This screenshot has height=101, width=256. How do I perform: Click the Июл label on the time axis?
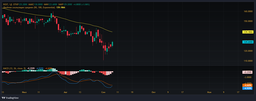pos(25,92)
